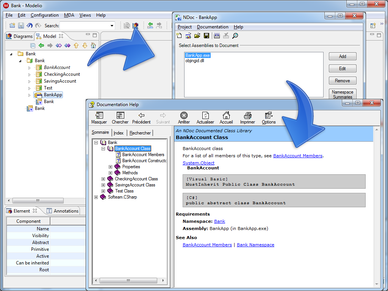Switch to Rechercher tab in help
The image size is (388, 291).
pyautogui.click(x=140, y=133)
